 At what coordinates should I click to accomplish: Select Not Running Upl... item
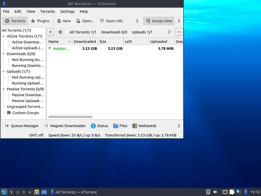[x=28, y=77]
